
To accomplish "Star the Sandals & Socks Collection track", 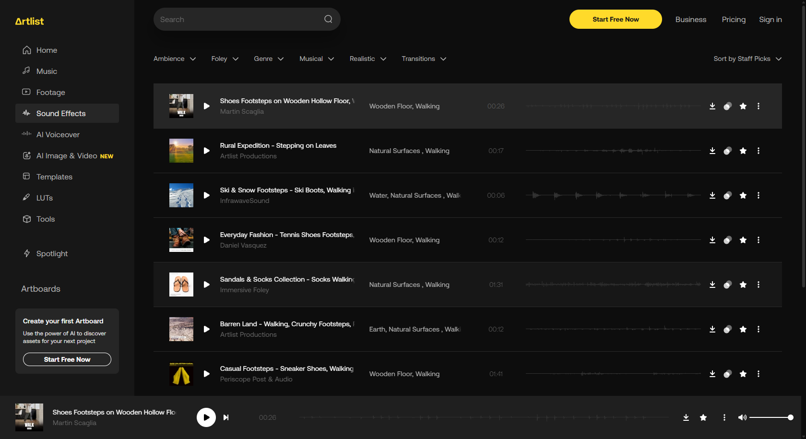I will [x=743, y=285].
